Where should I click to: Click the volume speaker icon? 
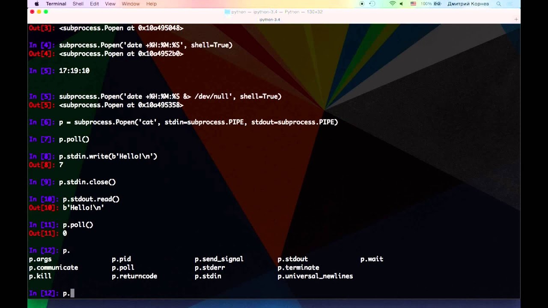[402, 4]
